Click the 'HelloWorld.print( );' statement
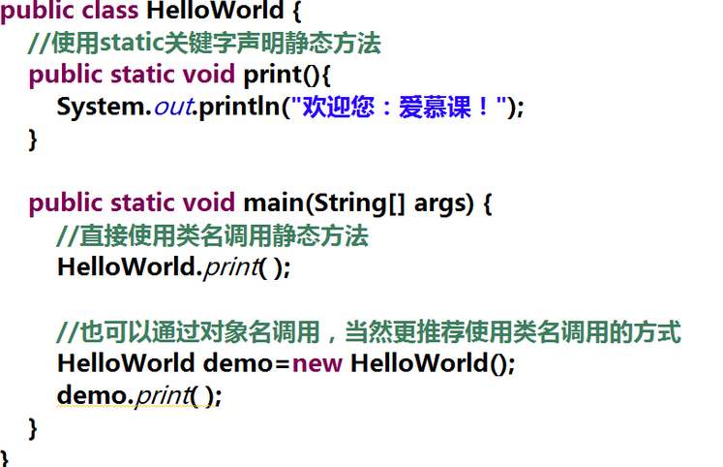 (174, 267)
